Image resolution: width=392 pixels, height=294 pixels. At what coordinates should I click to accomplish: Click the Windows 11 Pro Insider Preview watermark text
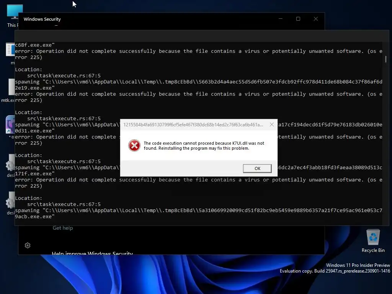click(358, 265)
